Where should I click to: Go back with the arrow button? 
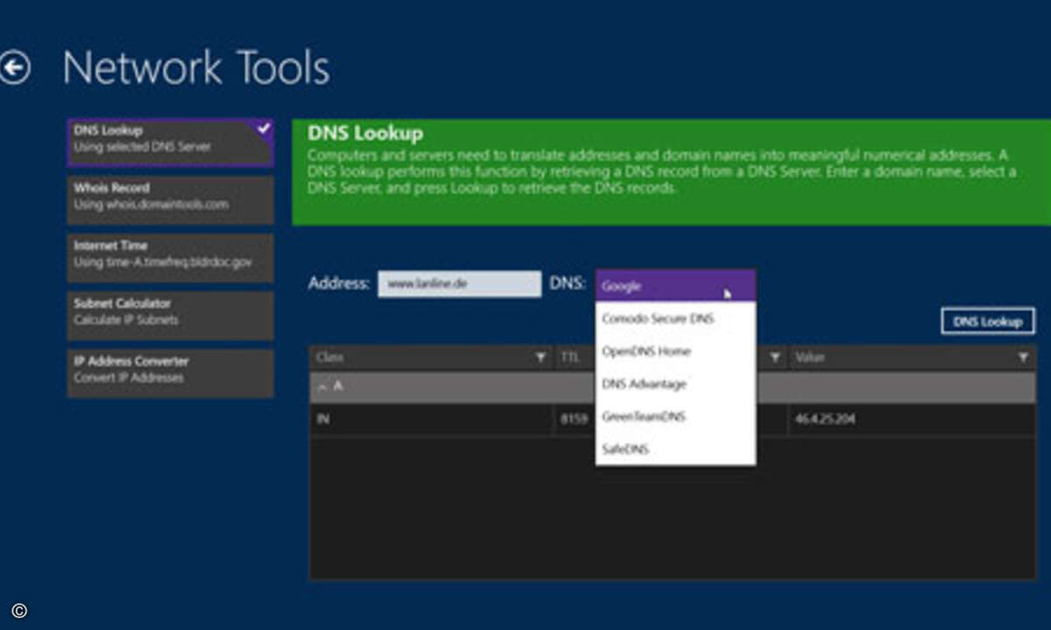(x=15, y=68)
